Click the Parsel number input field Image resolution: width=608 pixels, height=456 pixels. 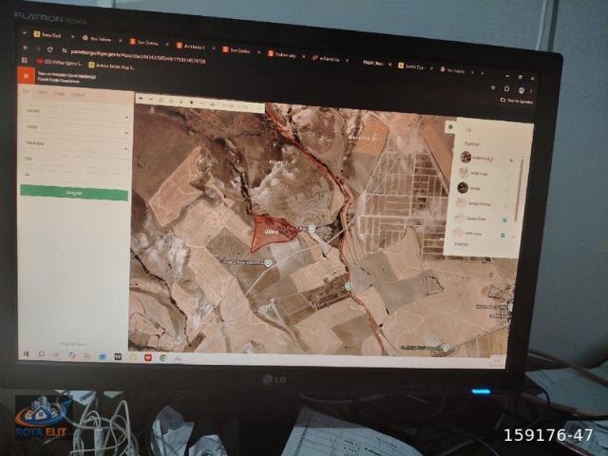74,175
